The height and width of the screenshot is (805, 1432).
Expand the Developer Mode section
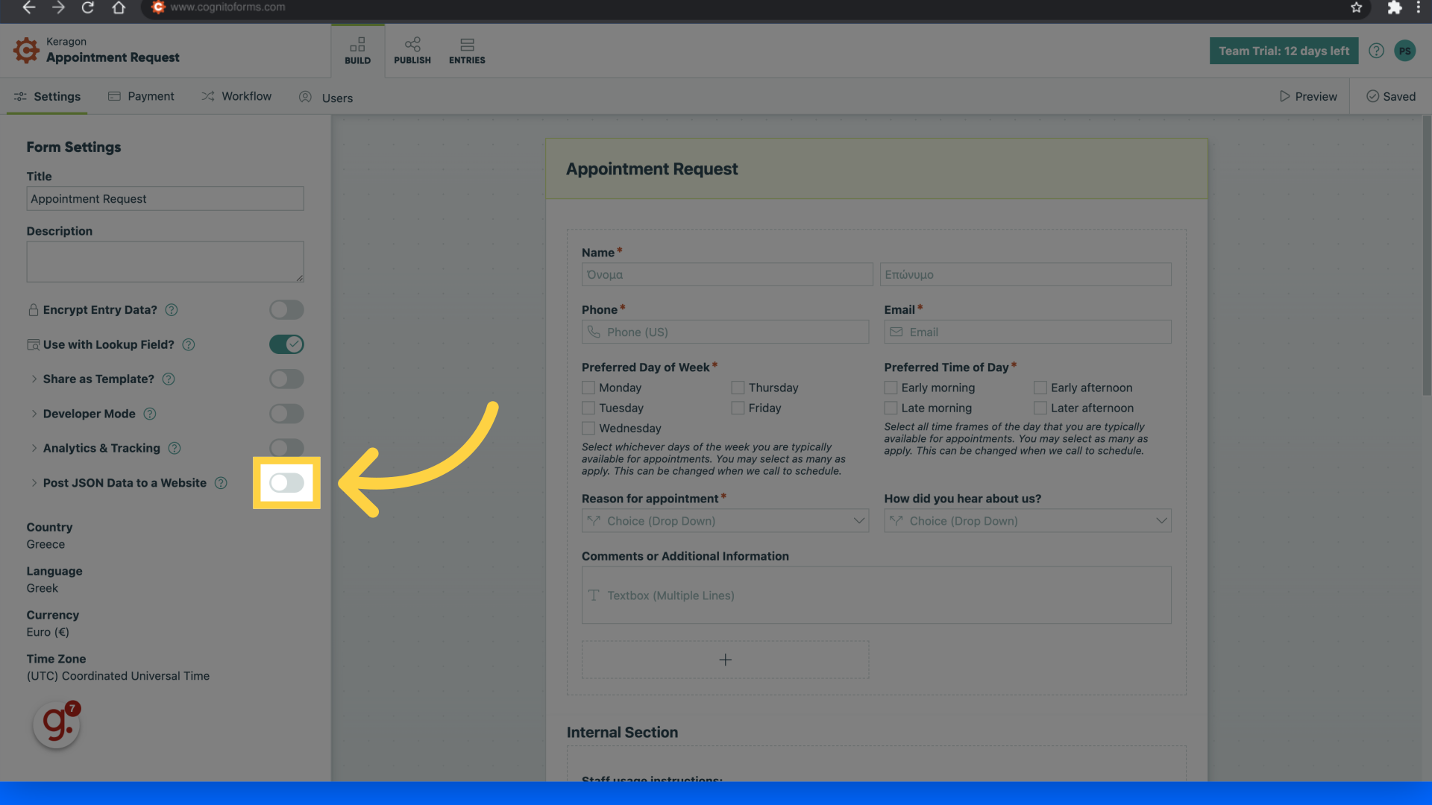coord(34,414)
